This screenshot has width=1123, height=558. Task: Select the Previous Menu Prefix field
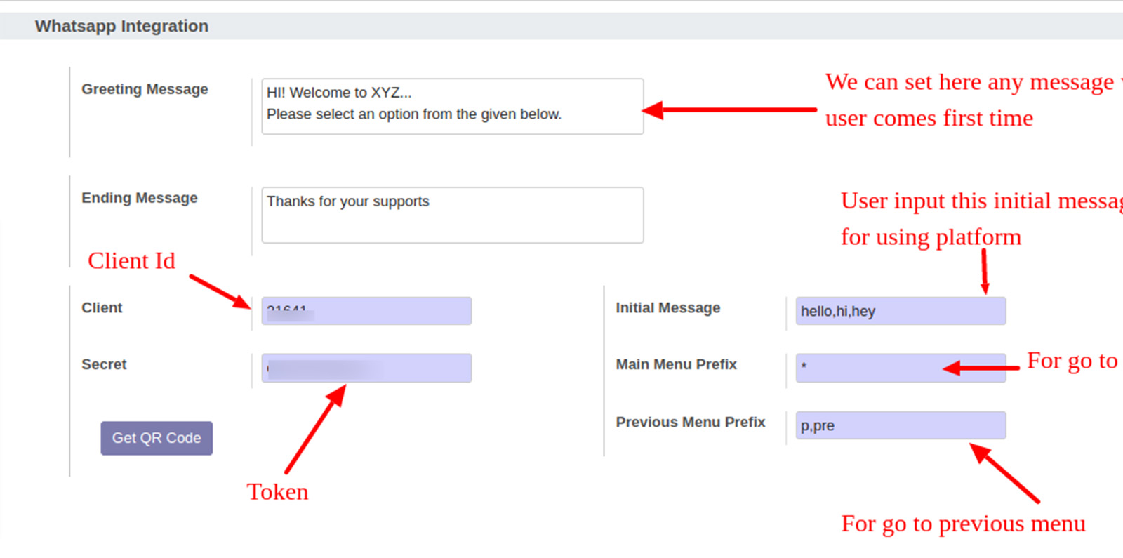tap(901, 425)
